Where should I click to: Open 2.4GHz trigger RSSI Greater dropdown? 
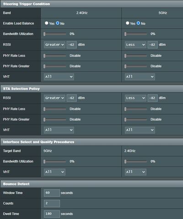(x=54, y=45)
